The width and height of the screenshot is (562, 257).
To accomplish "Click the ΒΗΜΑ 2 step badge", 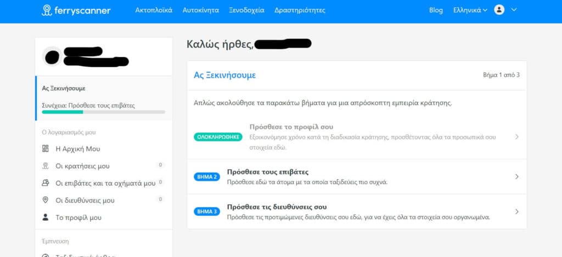I will (206, 177).
